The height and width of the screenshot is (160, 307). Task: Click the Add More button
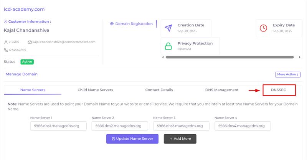pyautogui.click(x=180, y=139)
